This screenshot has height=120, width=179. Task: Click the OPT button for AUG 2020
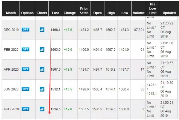pos(25,109)
